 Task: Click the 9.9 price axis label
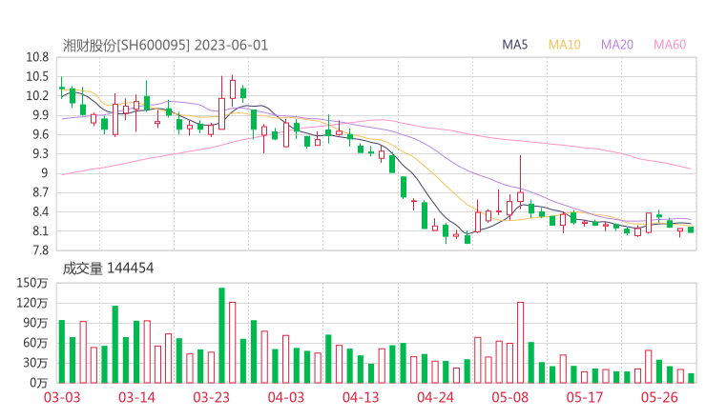(x=39, y=115)
